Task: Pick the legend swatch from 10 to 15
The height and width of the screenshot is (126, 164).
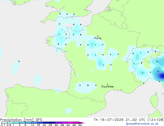Action: (x=34, y=123)
